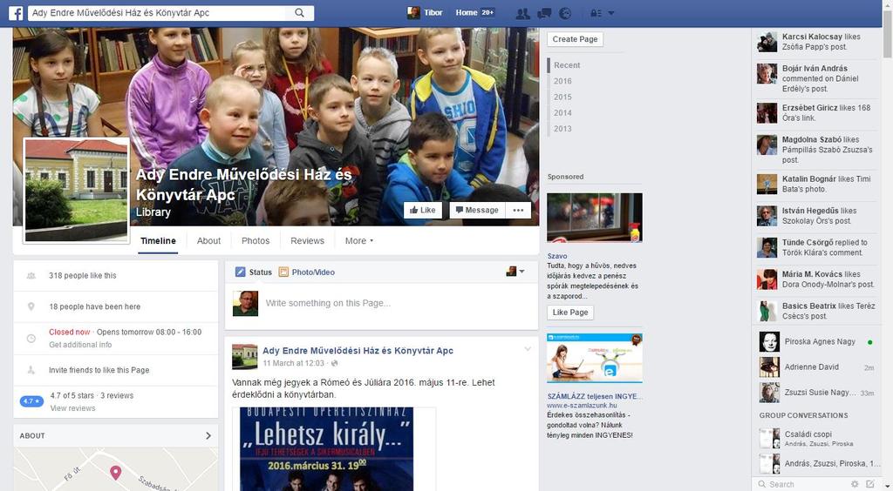This screenshot has width=893, height=491.
Task: Click the Status pencil icon
Action: pos(241,272)
